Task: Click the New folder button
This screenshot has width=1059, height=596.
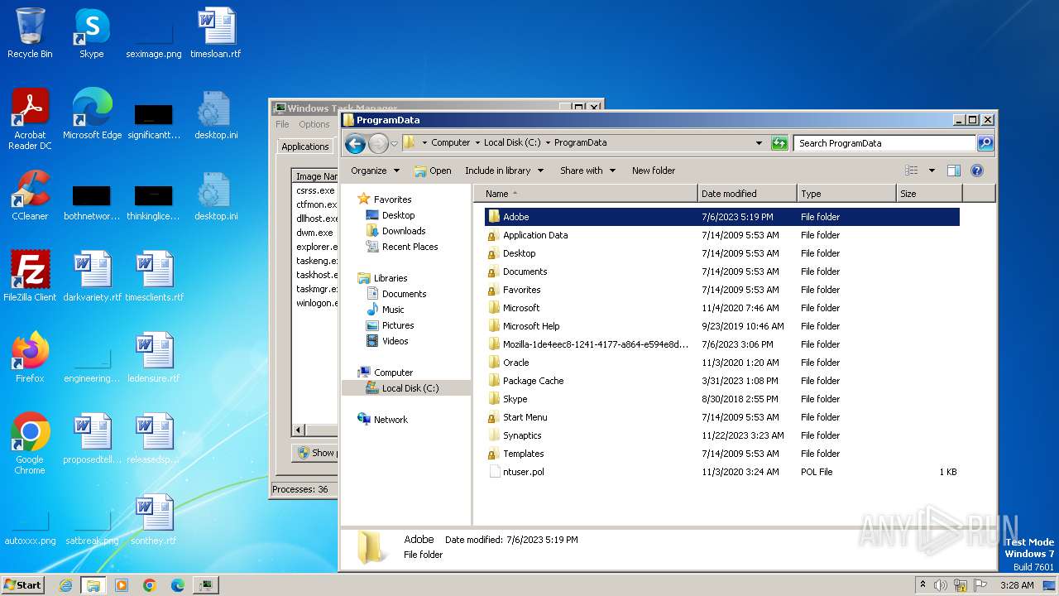Action: tap(654, 171)
